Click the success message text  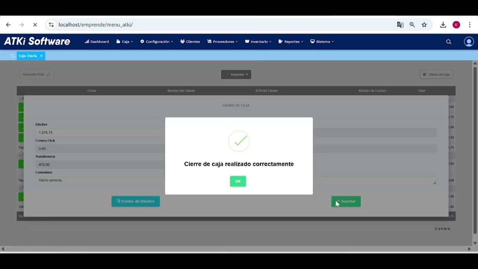pyautogui.click(x=239, y=164)
